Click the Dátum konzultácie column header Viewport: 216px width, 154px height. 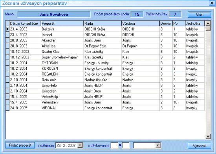pos(25,24)
